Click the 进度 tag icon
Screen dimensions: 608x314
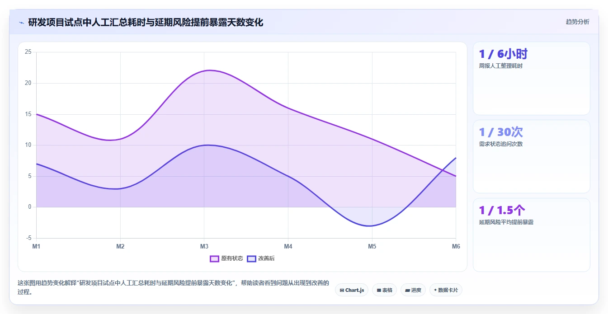(x=407, y=290)
